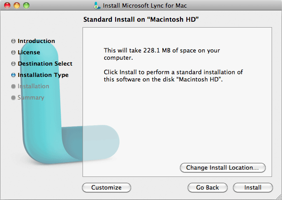Select the Installation Type step
This screenshot has width=282, height=200.
tap(43, 75)
